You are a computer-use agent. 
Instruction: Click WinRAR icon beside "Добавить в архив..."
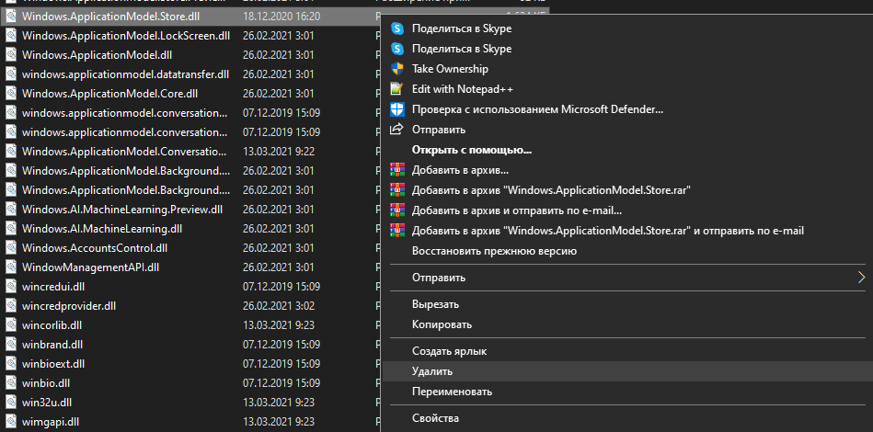[x=396, y=170]
